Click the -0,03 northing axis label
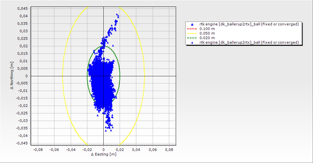 [x=22, y=121]
